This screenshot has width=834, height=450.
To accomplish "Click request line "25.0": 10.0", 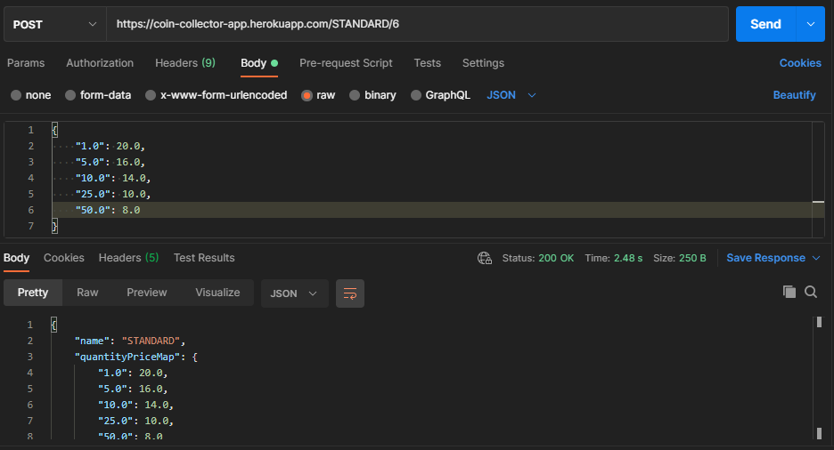I will click(x=113, y=194).
